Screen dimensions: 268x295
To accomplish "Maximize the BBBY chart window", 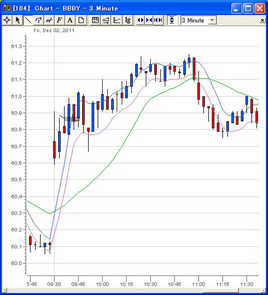I will (248, 8).
